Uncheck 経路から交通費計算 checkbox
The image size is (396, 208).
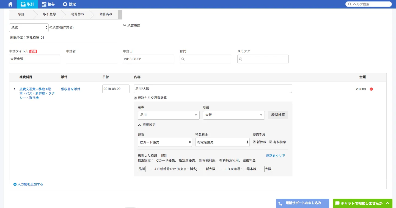point(135,98)
